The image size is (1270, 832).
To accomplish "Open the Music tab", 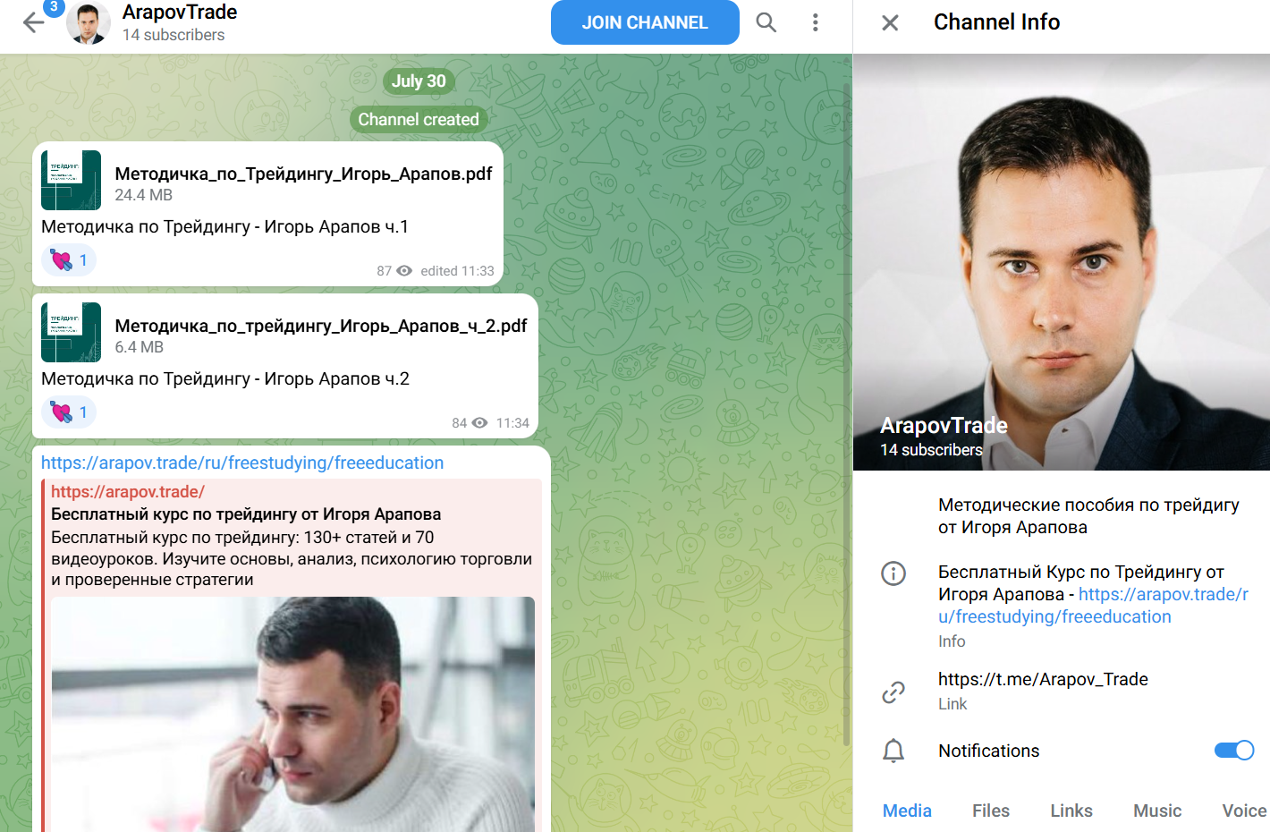I will tap(1156, 811).
